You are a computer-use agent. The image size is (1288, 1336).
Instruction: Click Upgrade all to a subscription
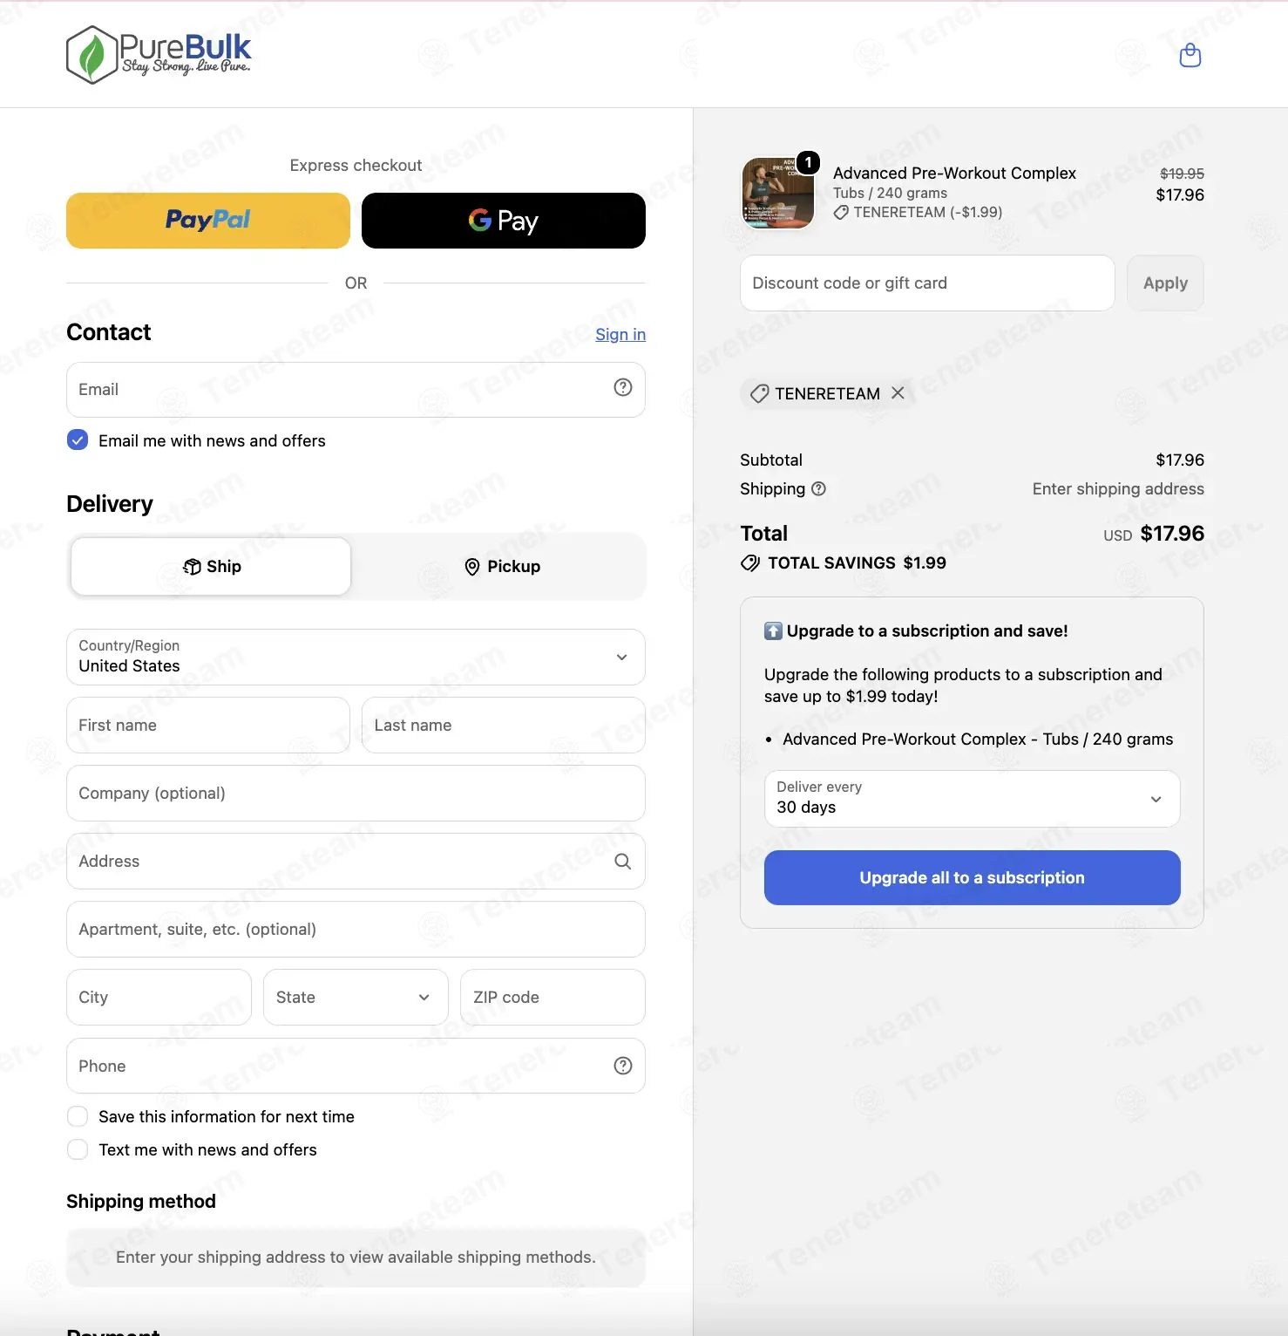[972, 877]
